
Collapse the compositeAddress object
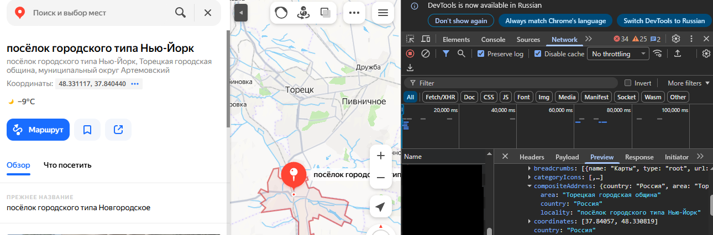tap(531, 186)
